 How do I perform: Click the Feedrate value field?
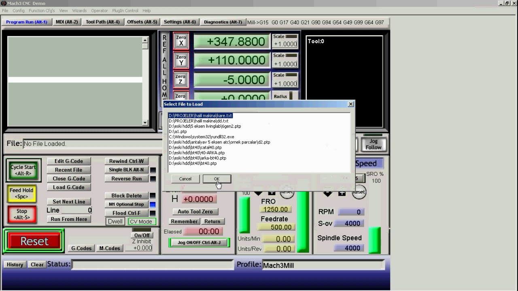coord(276,228)
